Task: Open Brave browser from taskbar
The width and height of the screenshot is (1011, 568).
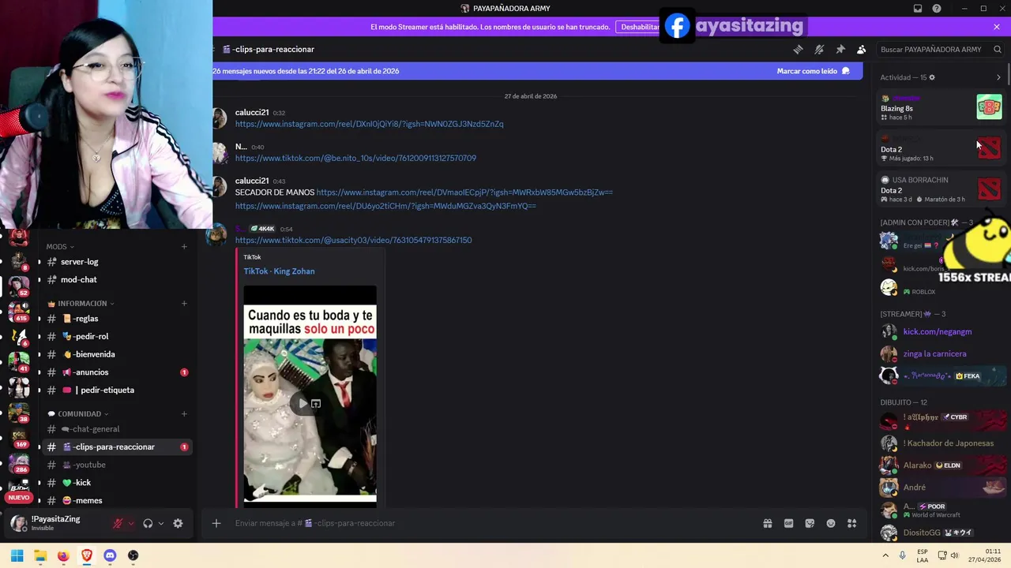Action: click(x=87, y=555)
